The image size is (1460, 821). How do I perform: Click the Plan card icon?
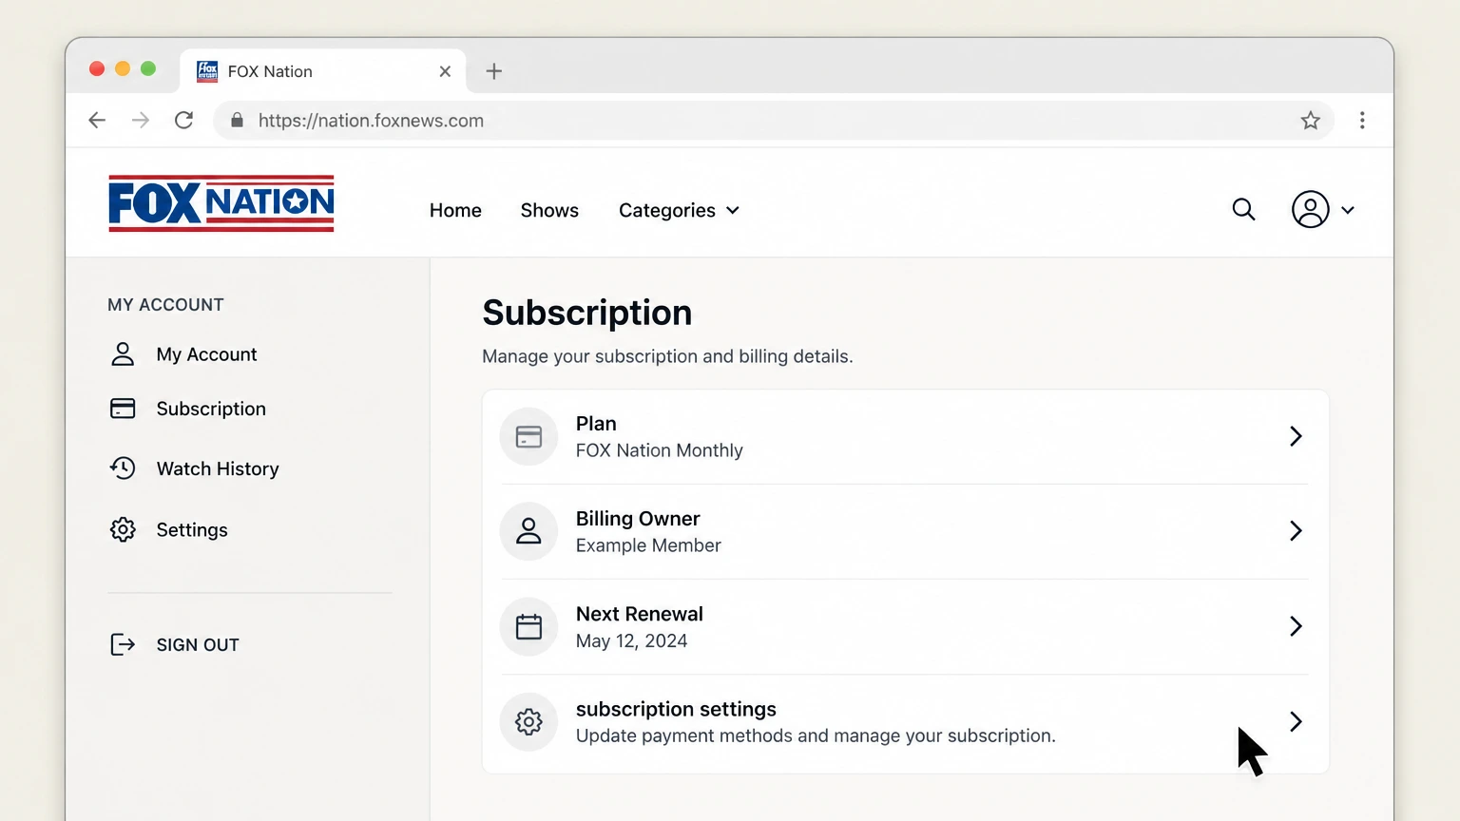(528, 436)
